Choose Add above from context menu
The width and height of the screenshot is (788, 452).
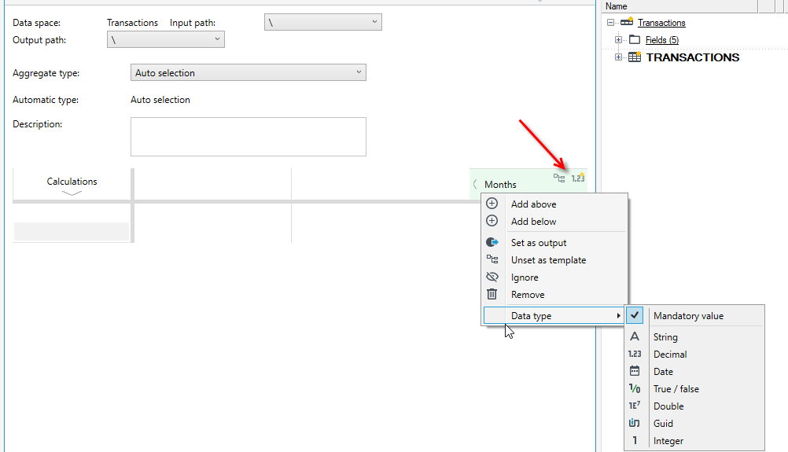pos(554,204)
